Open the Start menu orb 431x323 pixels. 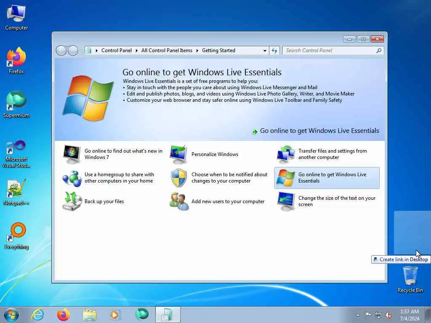11,315
